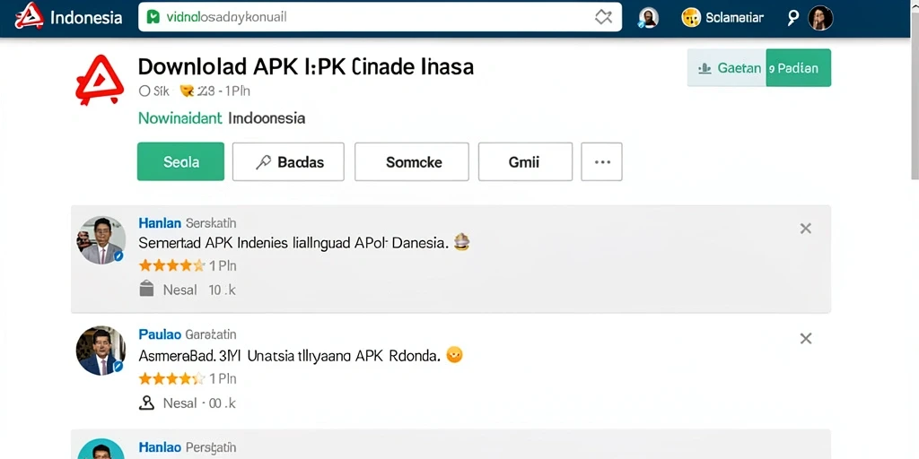Click smiley emoji at end of Paulao review
Image resolution: width=919 pixels, height=459 pixels.
(x=454, y=355)
